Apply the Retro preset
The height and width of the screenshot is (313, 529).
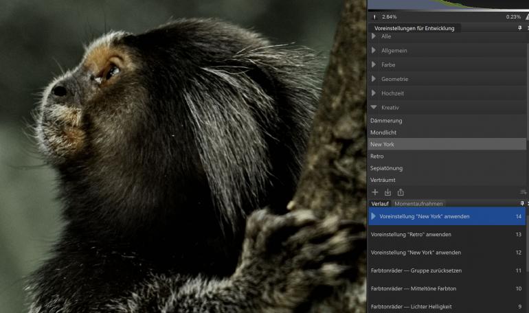(447, 156)
